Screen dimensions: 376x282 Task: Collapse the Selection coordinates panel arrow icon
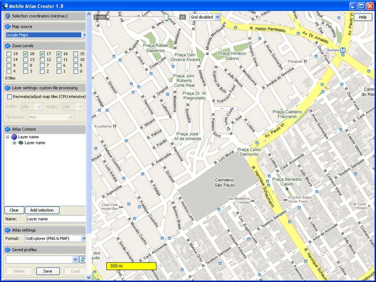[x=8, y=16]
